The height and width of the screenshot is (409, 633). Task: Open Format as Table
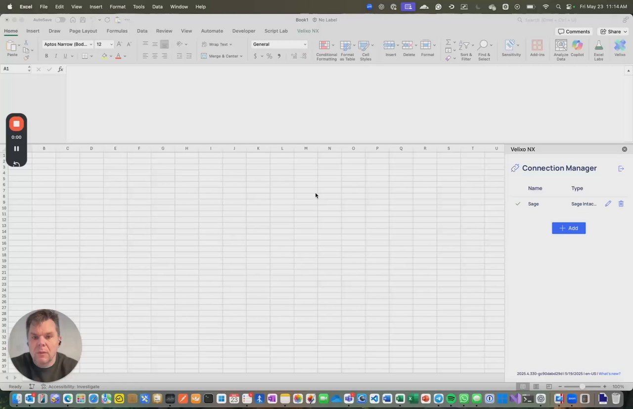click(x=347, y=50)
